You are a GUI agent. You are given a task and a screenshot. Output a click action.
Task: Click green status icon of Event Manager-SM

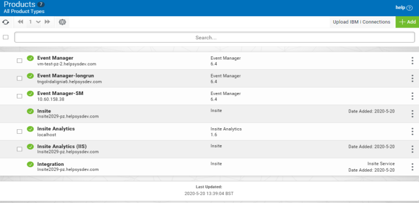30,93
